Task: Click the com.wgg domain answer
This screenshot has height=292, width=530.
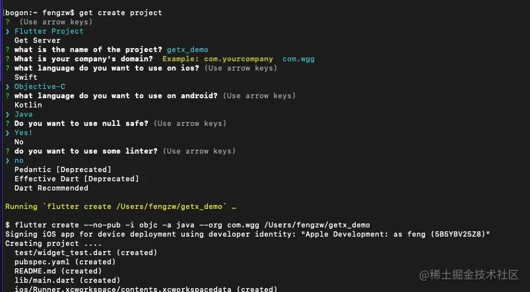Action: pyautogui.click(x=298, y=59)
